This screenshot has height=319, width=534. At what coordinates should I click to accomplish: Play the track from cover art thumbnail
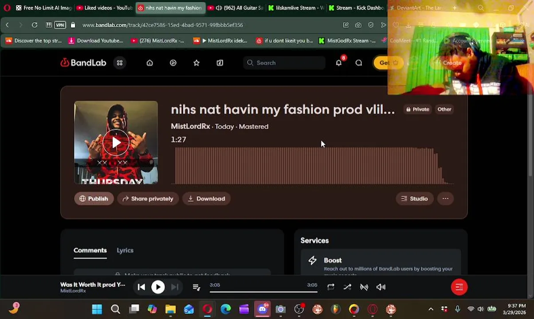[x=116, y=142]
